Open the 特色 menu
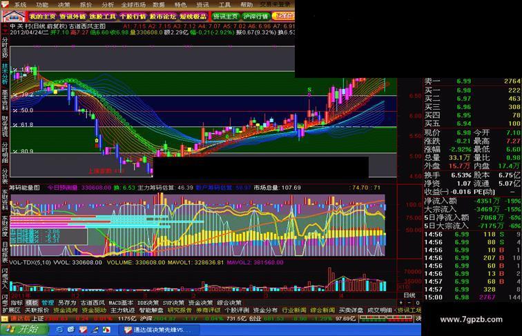Image resolution: width=522 pixels, height=336 pixels. (181, 5)
